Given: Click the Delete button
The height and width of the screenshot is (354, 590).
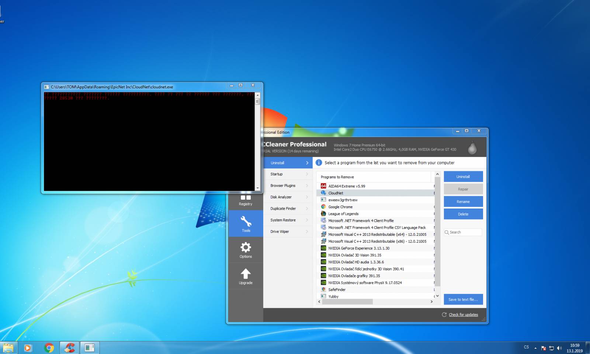Looking at the screenshot, I should click(463, 214).
